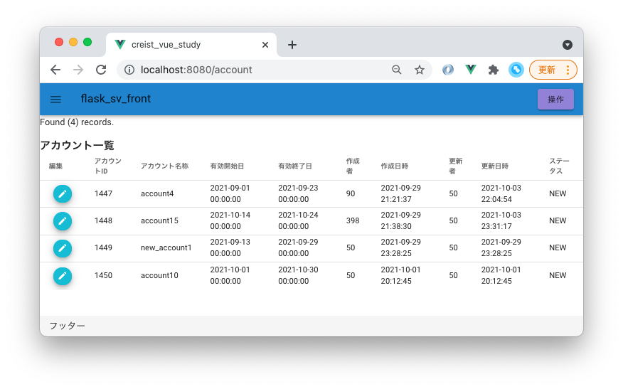Click the new_account1 name cell
This screenshot has height=389, width=623.
(x=166, y=247)
